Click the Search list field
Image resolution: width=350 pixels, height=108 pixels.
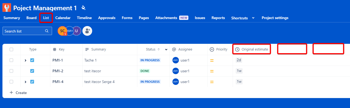point(27,31)
